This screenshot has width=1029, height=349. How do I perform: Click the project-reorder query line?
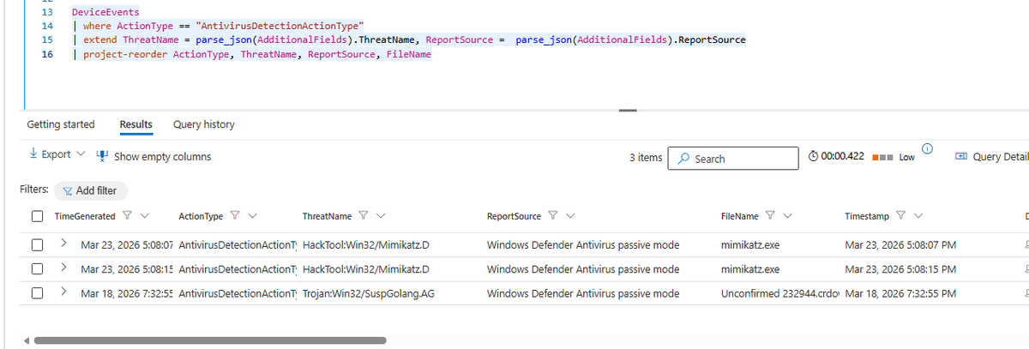[252, 54]
